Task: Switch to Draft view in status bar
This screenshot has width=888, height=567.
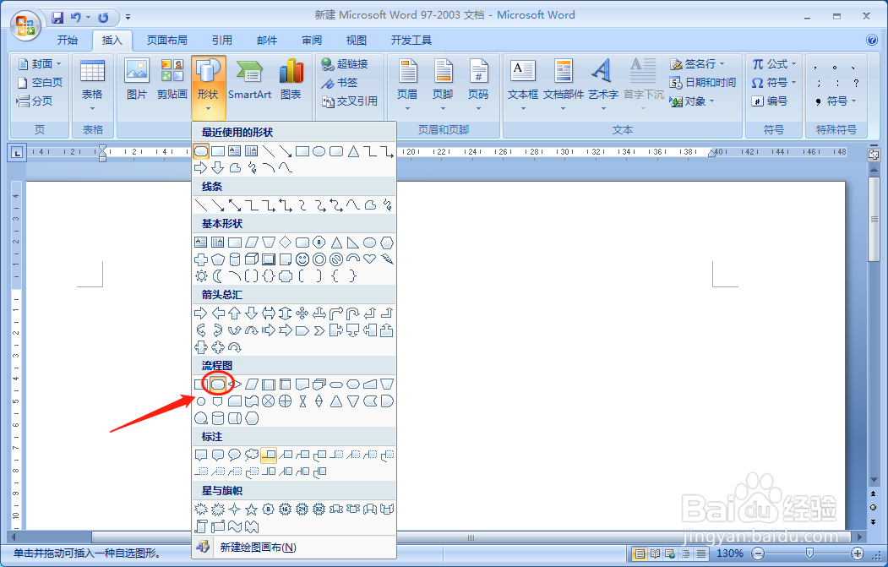Action: [701, 553]
